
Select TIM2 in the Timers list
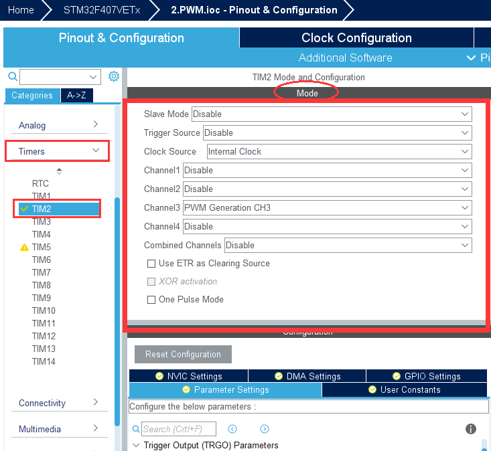(x=59, y=209)
